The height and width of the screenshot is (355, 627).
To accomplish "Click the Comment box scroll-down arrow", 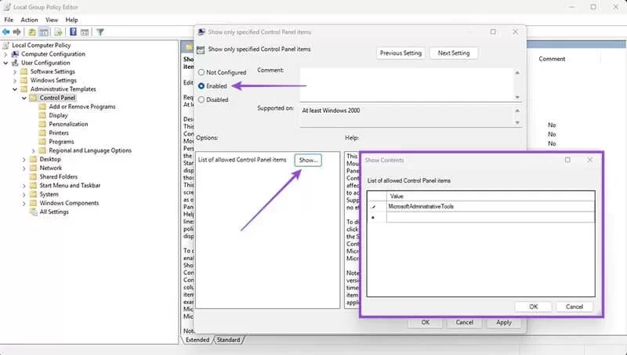I will coord(516,96).
